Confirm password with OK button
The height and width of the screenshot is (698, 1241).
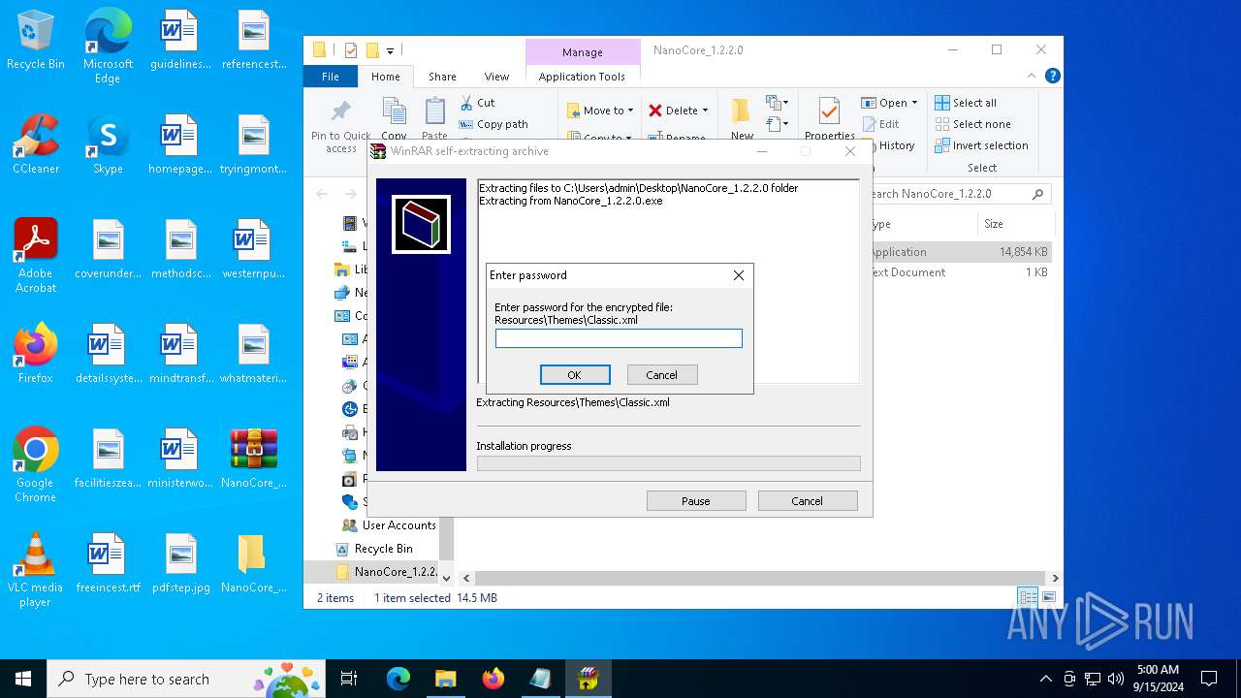click(574, 375)
